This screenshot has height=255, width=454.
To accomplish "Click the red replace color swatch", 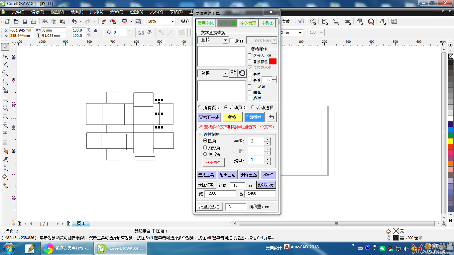I will (273, 61).
